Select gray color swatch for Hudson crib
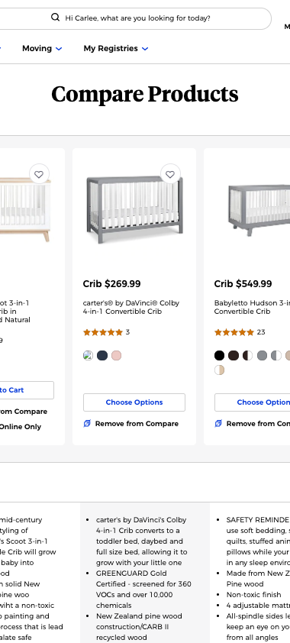Viewport: 290px width, 643px height. pyautogui.click(x=263, y=356)
